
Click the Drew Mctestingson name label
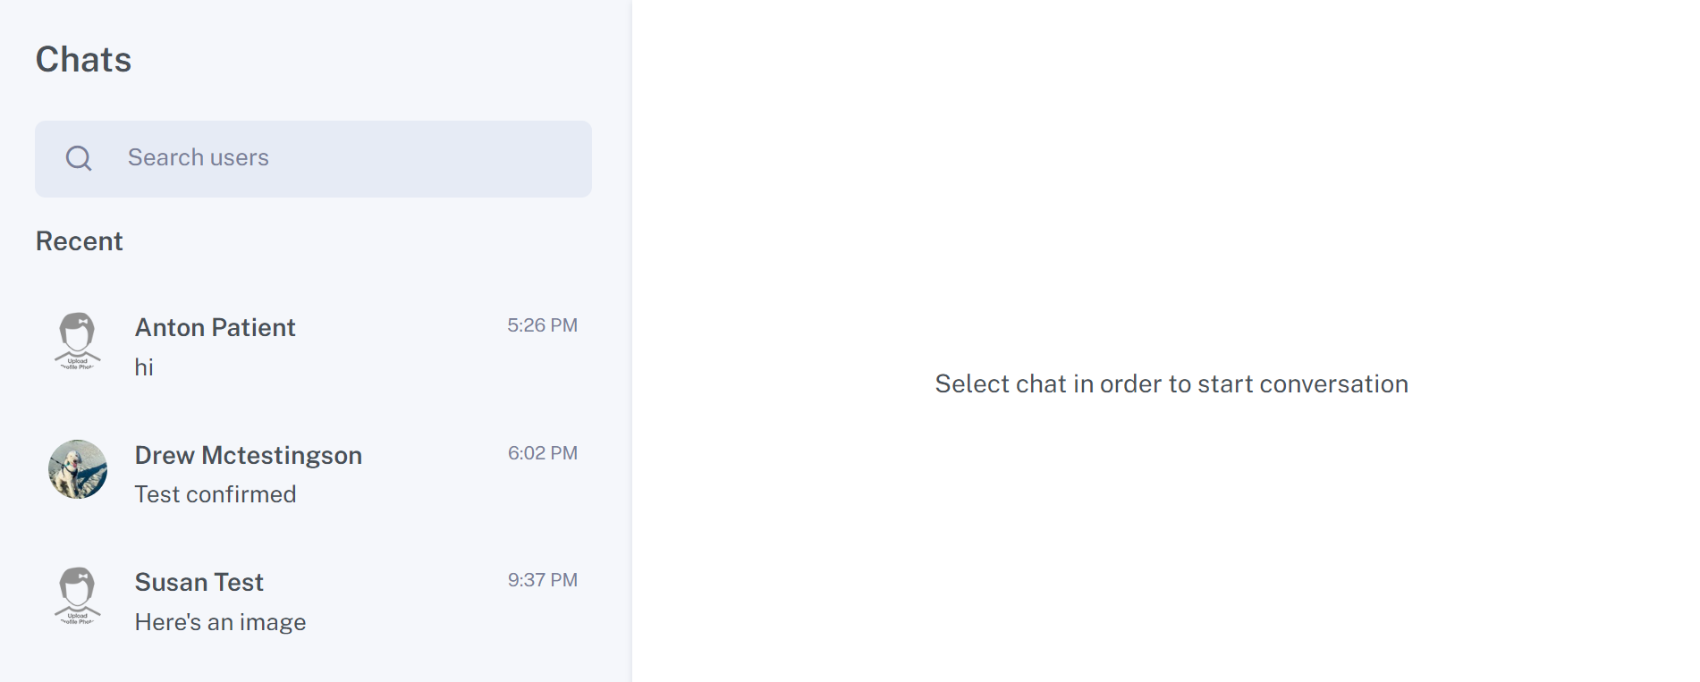(x=248, y=456)
